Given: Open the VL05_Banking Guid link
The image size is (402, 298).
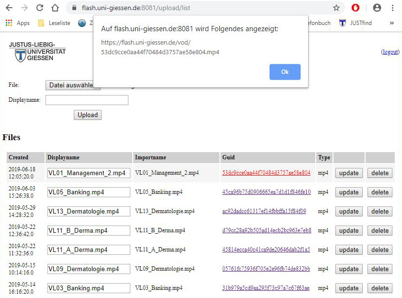Looking at the screenshot, I should 266,192.
